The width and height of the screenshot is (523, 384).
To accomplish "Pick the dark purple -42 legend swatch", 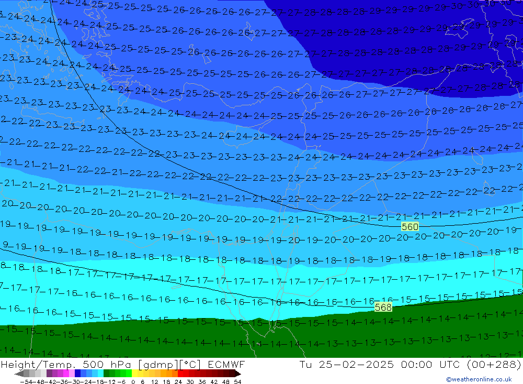I will click(49, 374).
